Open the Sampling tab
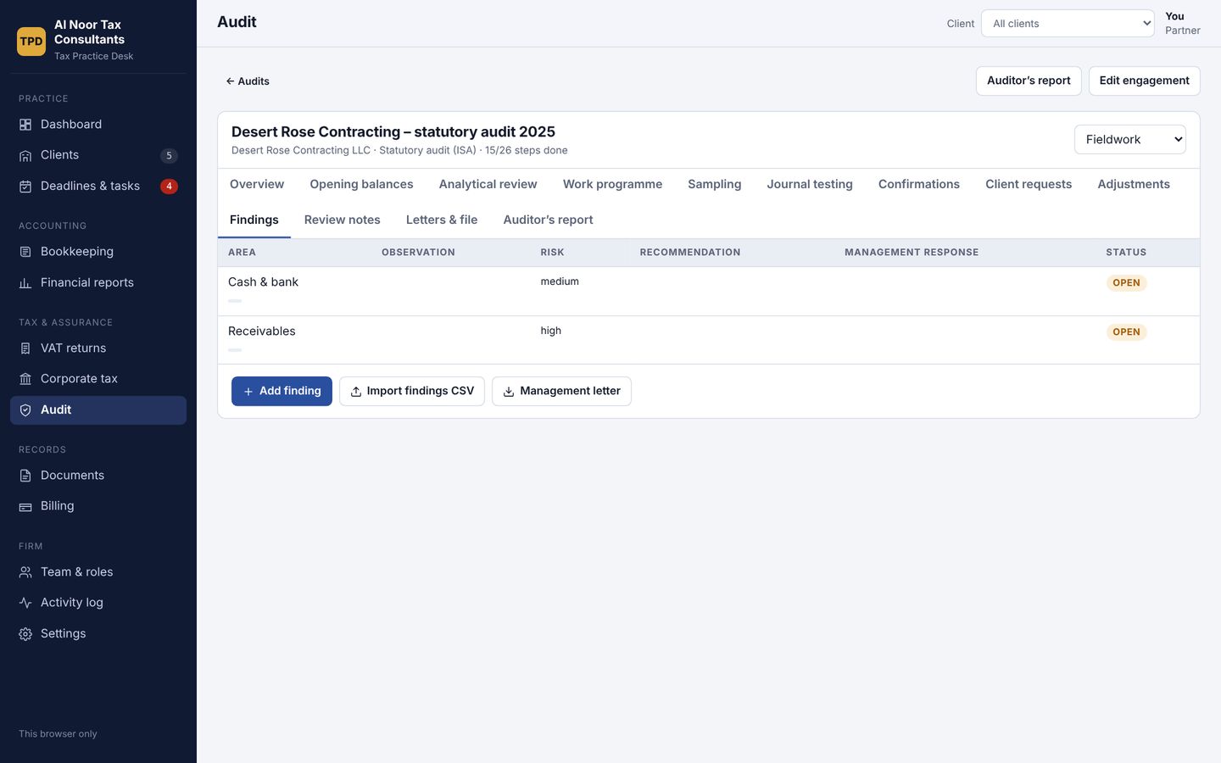1221x763 pixels. coord(715,184)
